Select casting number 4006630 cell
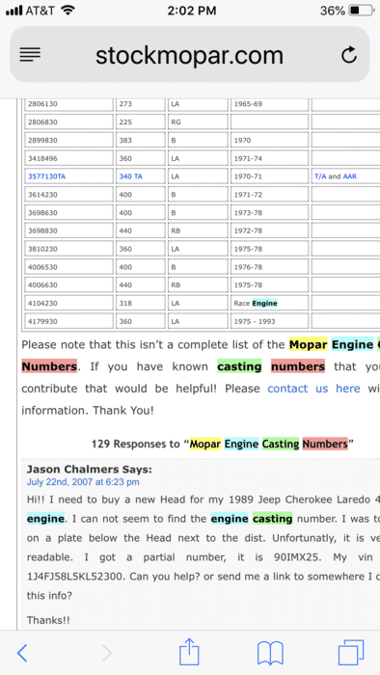Image resolution: width=380 pixels, height=675 pixels. coord(68,285)
